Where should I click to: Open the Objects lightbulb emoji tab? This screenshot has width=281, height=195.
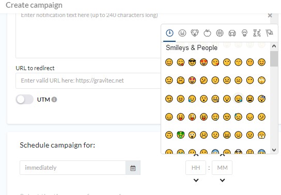(x=245, y=33)
